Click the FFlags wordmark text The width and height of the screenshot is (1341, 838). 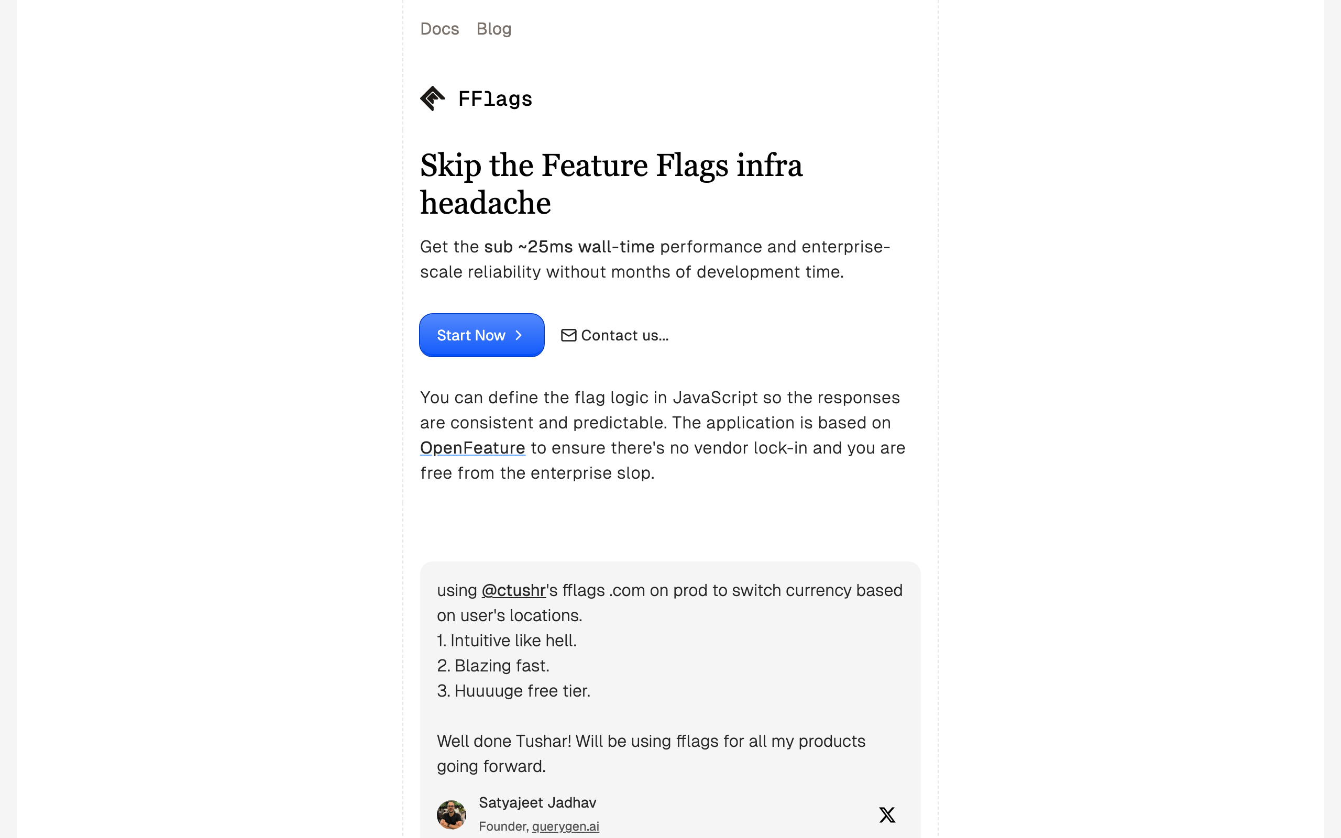pyautogui.click(x=495, y=99)
